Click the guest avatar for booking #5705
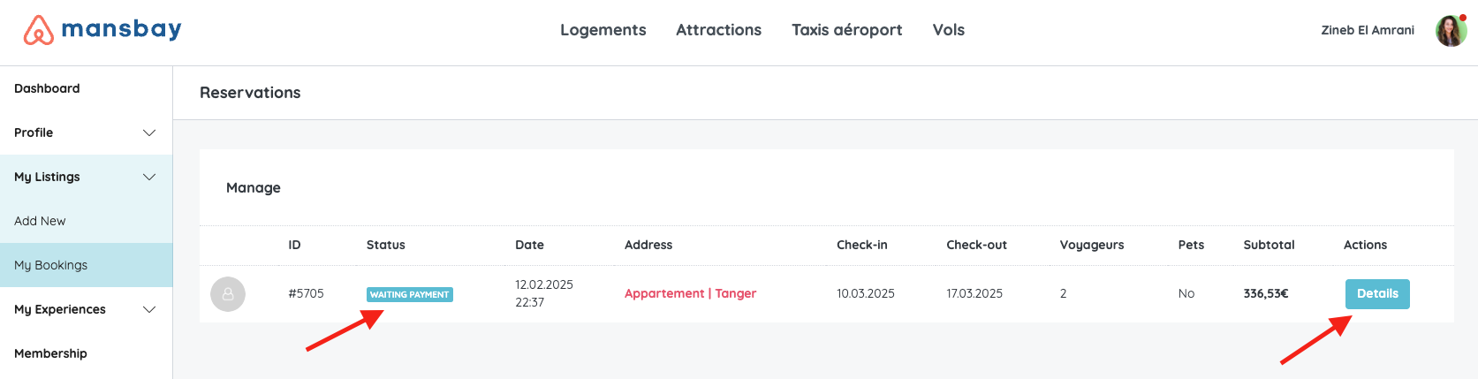This screenshot has height=379, width=1478. (228, 294)
